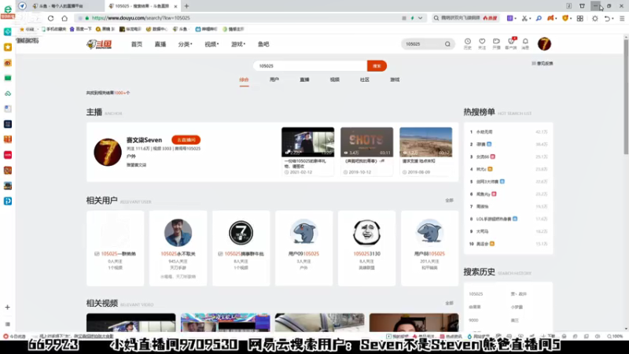The width and height of the screenshot is (629, 354).
Task: Switch to the first Douyu browser tab
Action: (61, 6)
